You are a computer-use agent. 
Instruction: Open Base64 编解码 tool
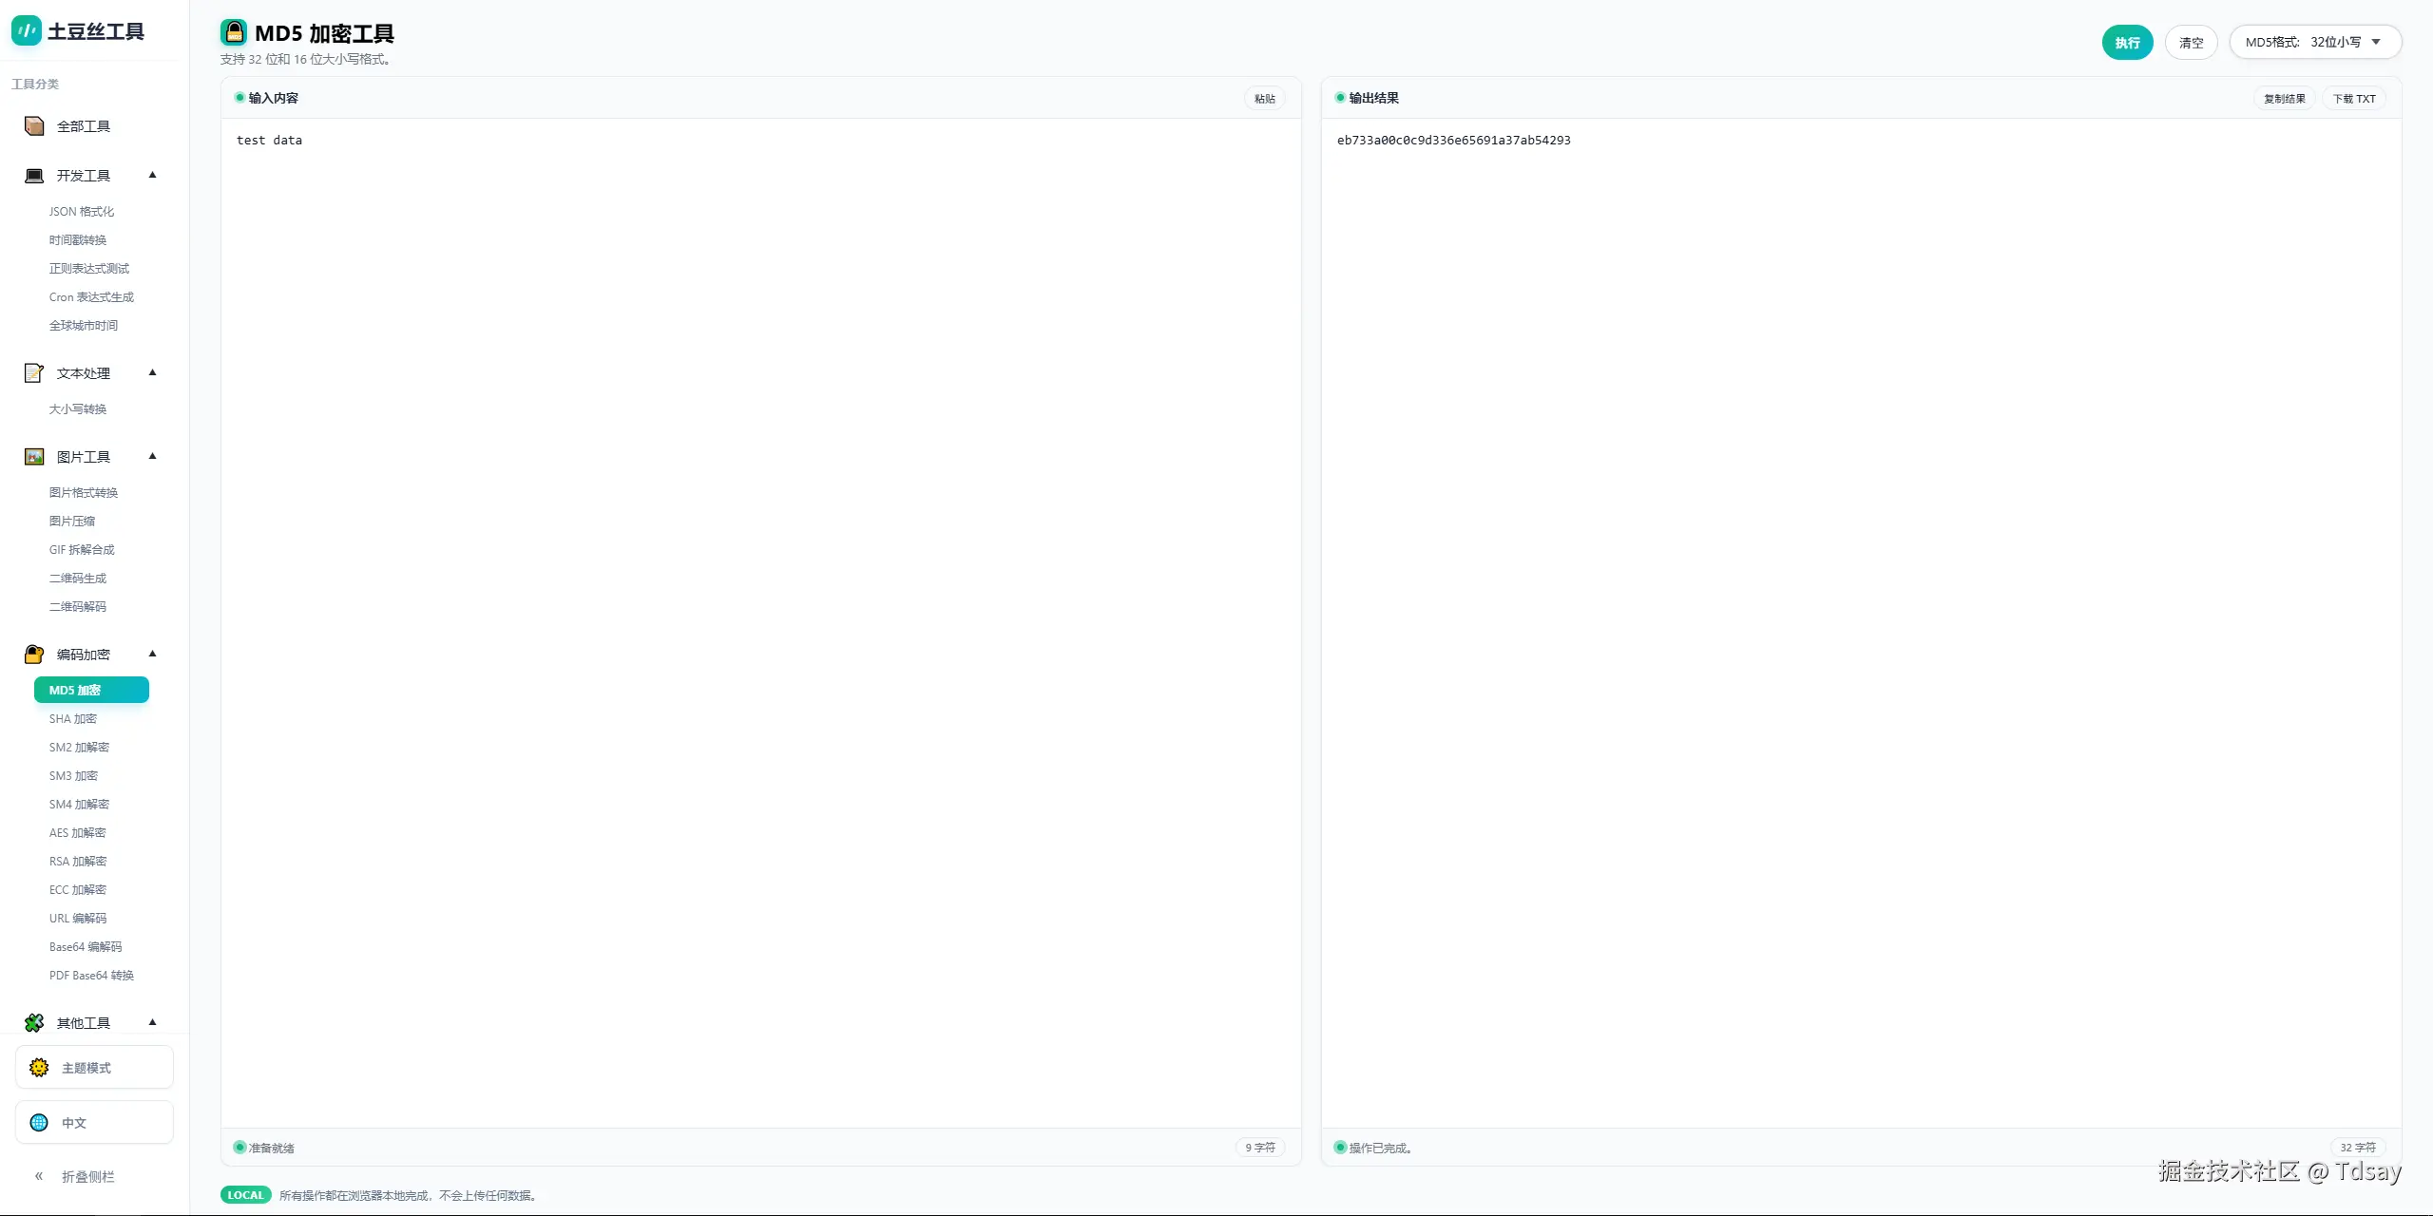86,947
